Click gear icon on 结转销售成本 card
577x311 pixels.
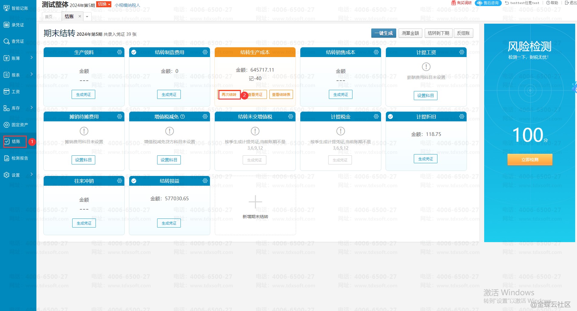coord(376,52)
